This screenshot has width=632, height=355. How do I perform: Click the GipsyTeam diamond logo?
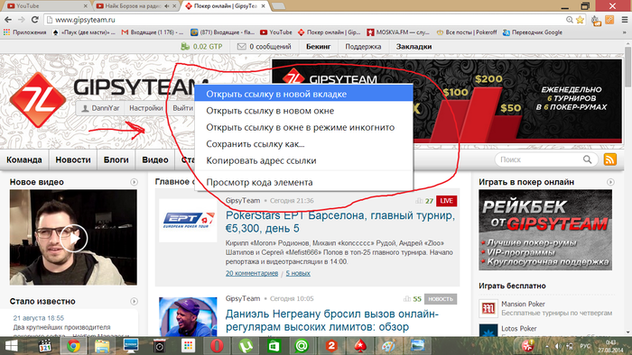coord(38,100)
